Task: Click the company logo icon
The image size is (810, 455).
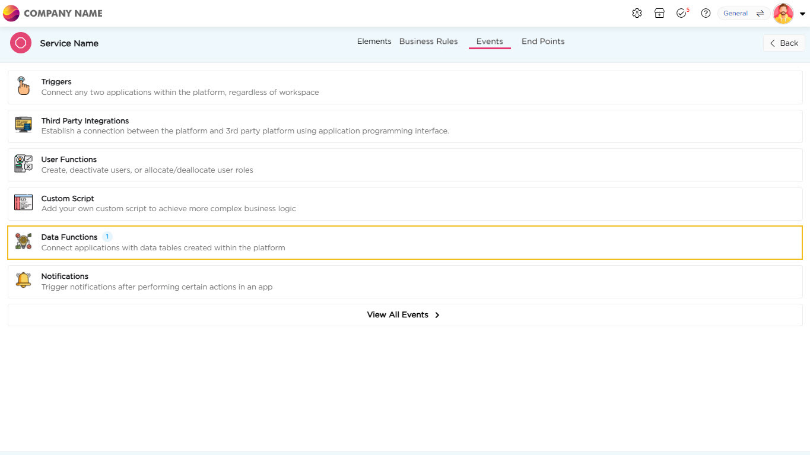Action: tap(11, 13)
